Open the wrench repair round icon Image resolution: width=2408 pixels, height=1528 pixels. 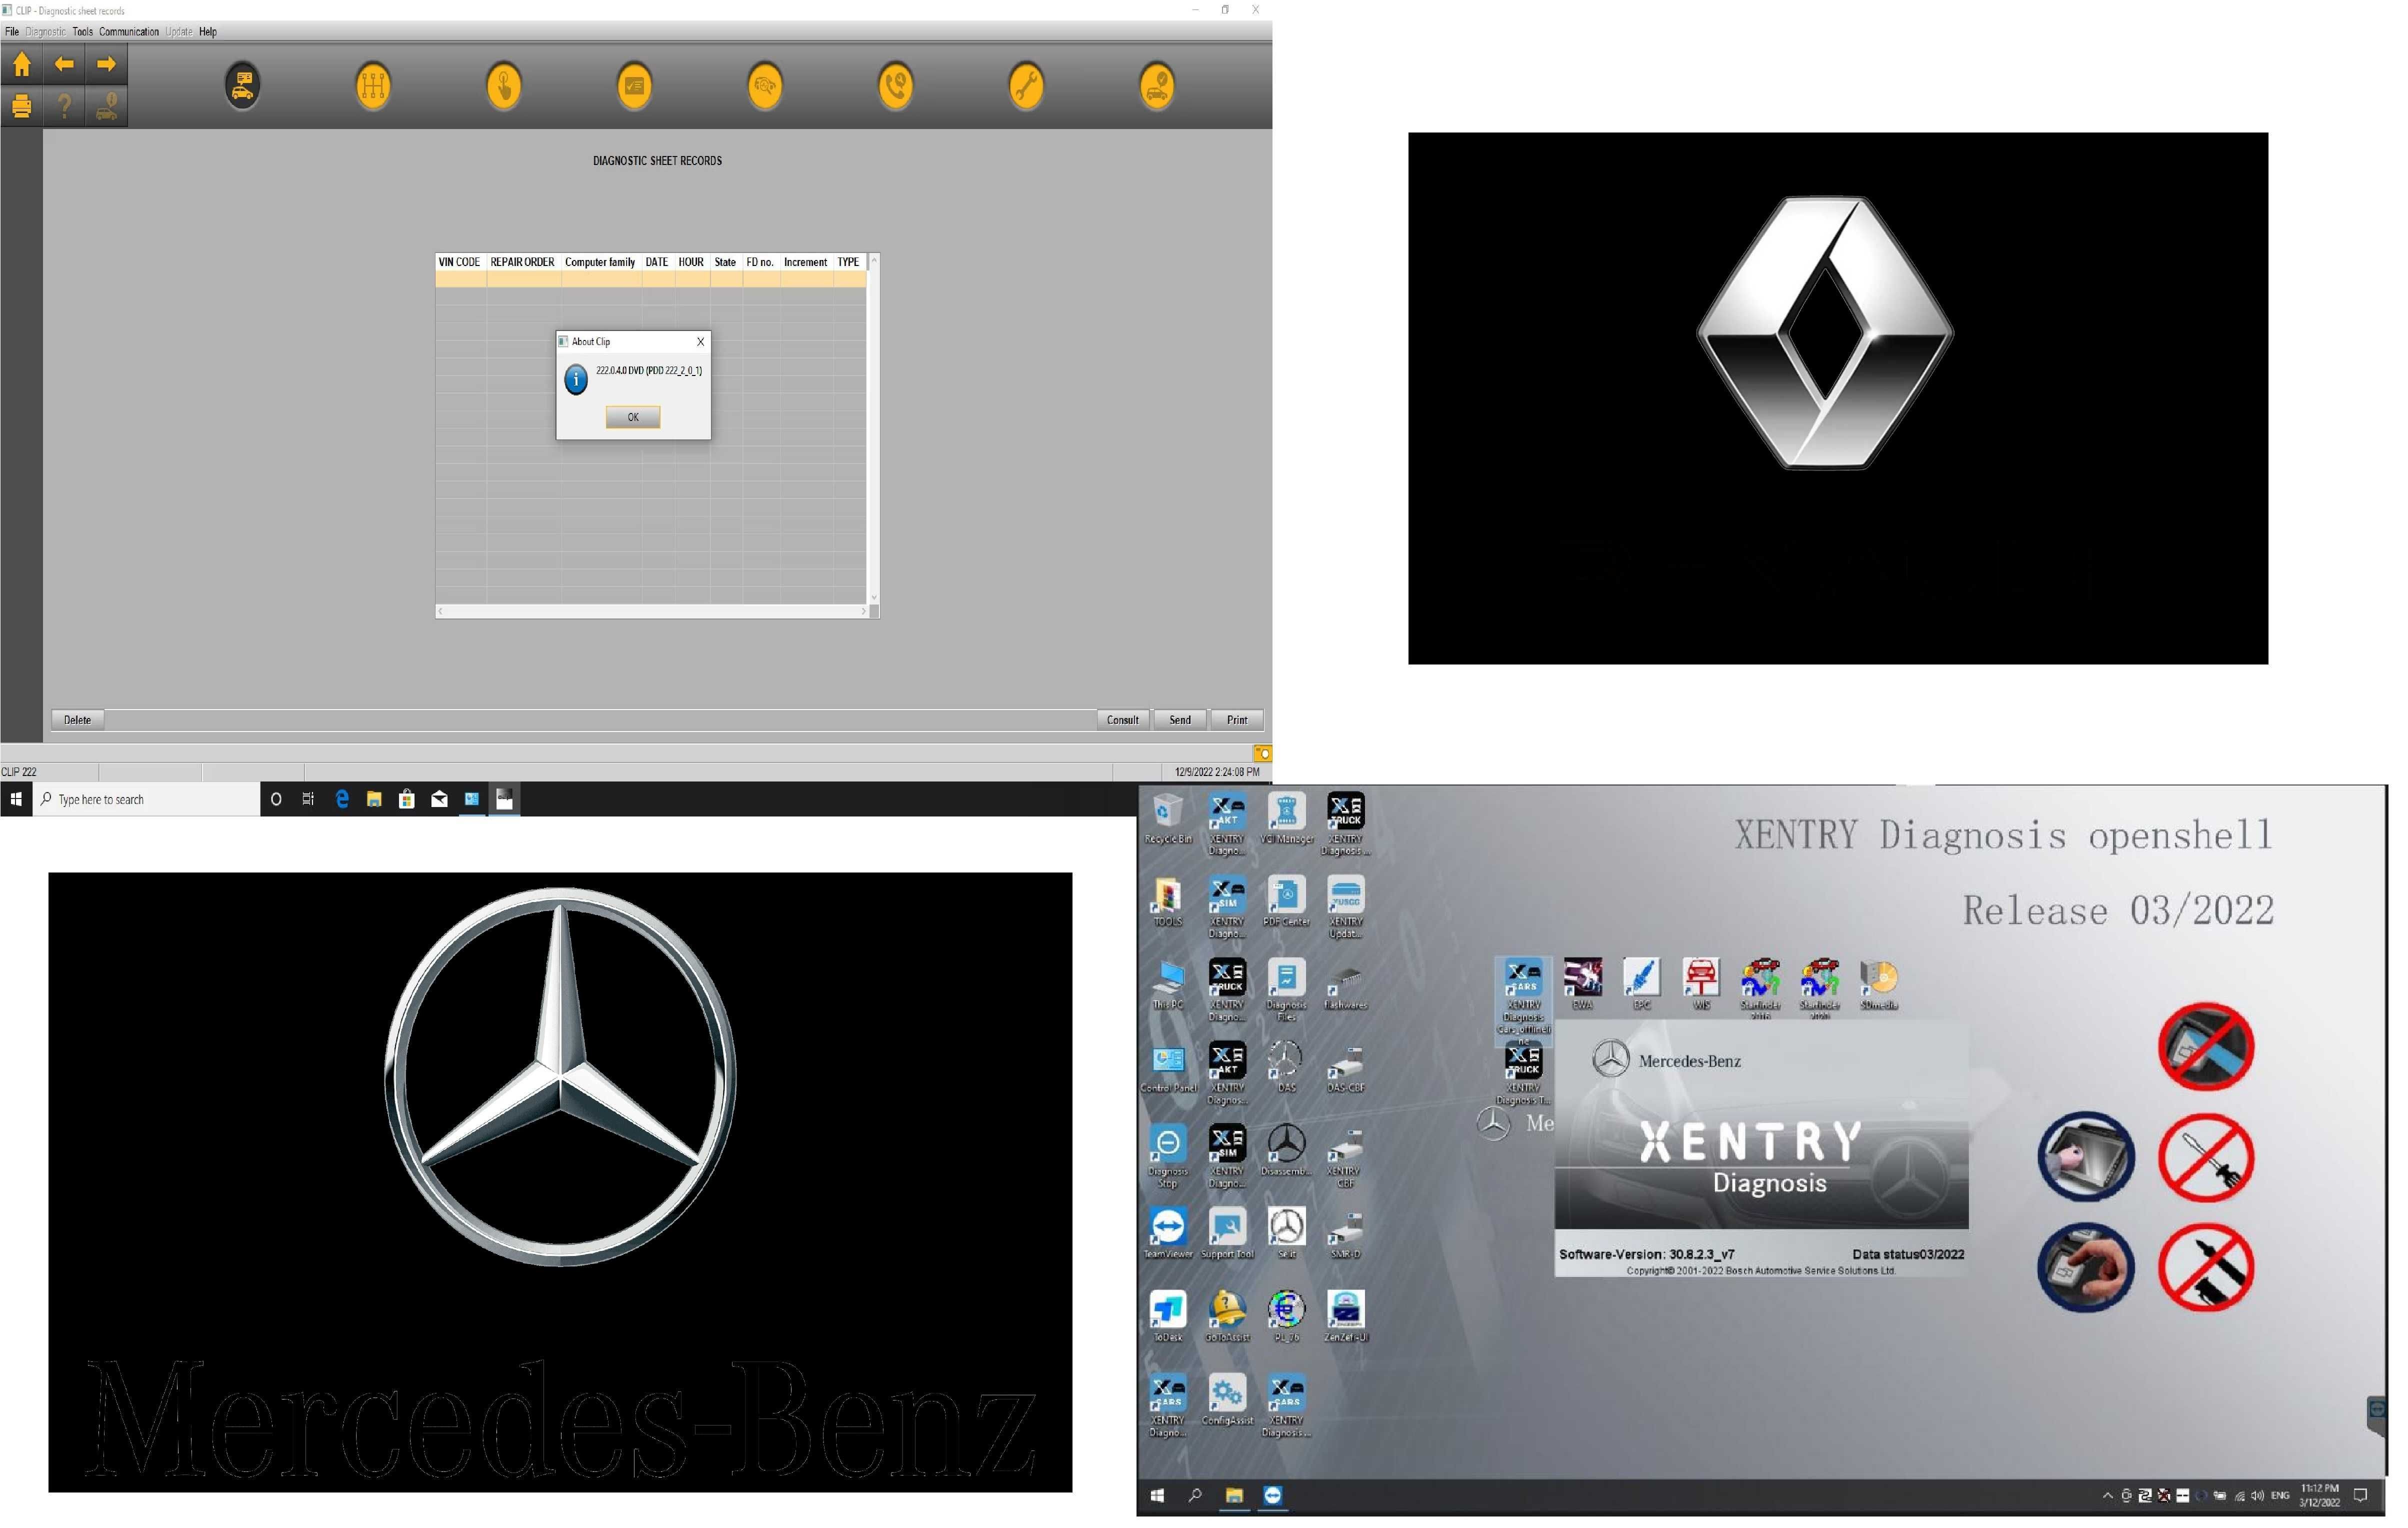click(1026, 86)
